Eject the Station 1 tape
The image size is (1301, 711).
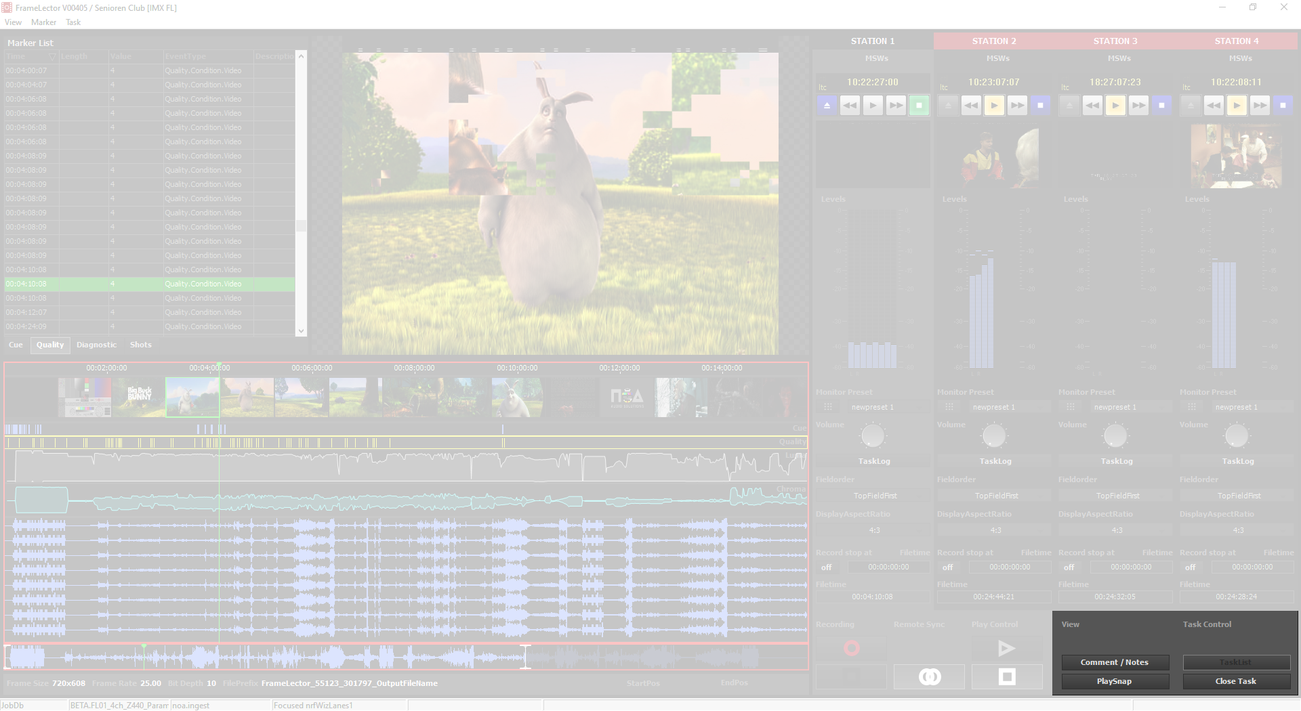pos(827,106)
